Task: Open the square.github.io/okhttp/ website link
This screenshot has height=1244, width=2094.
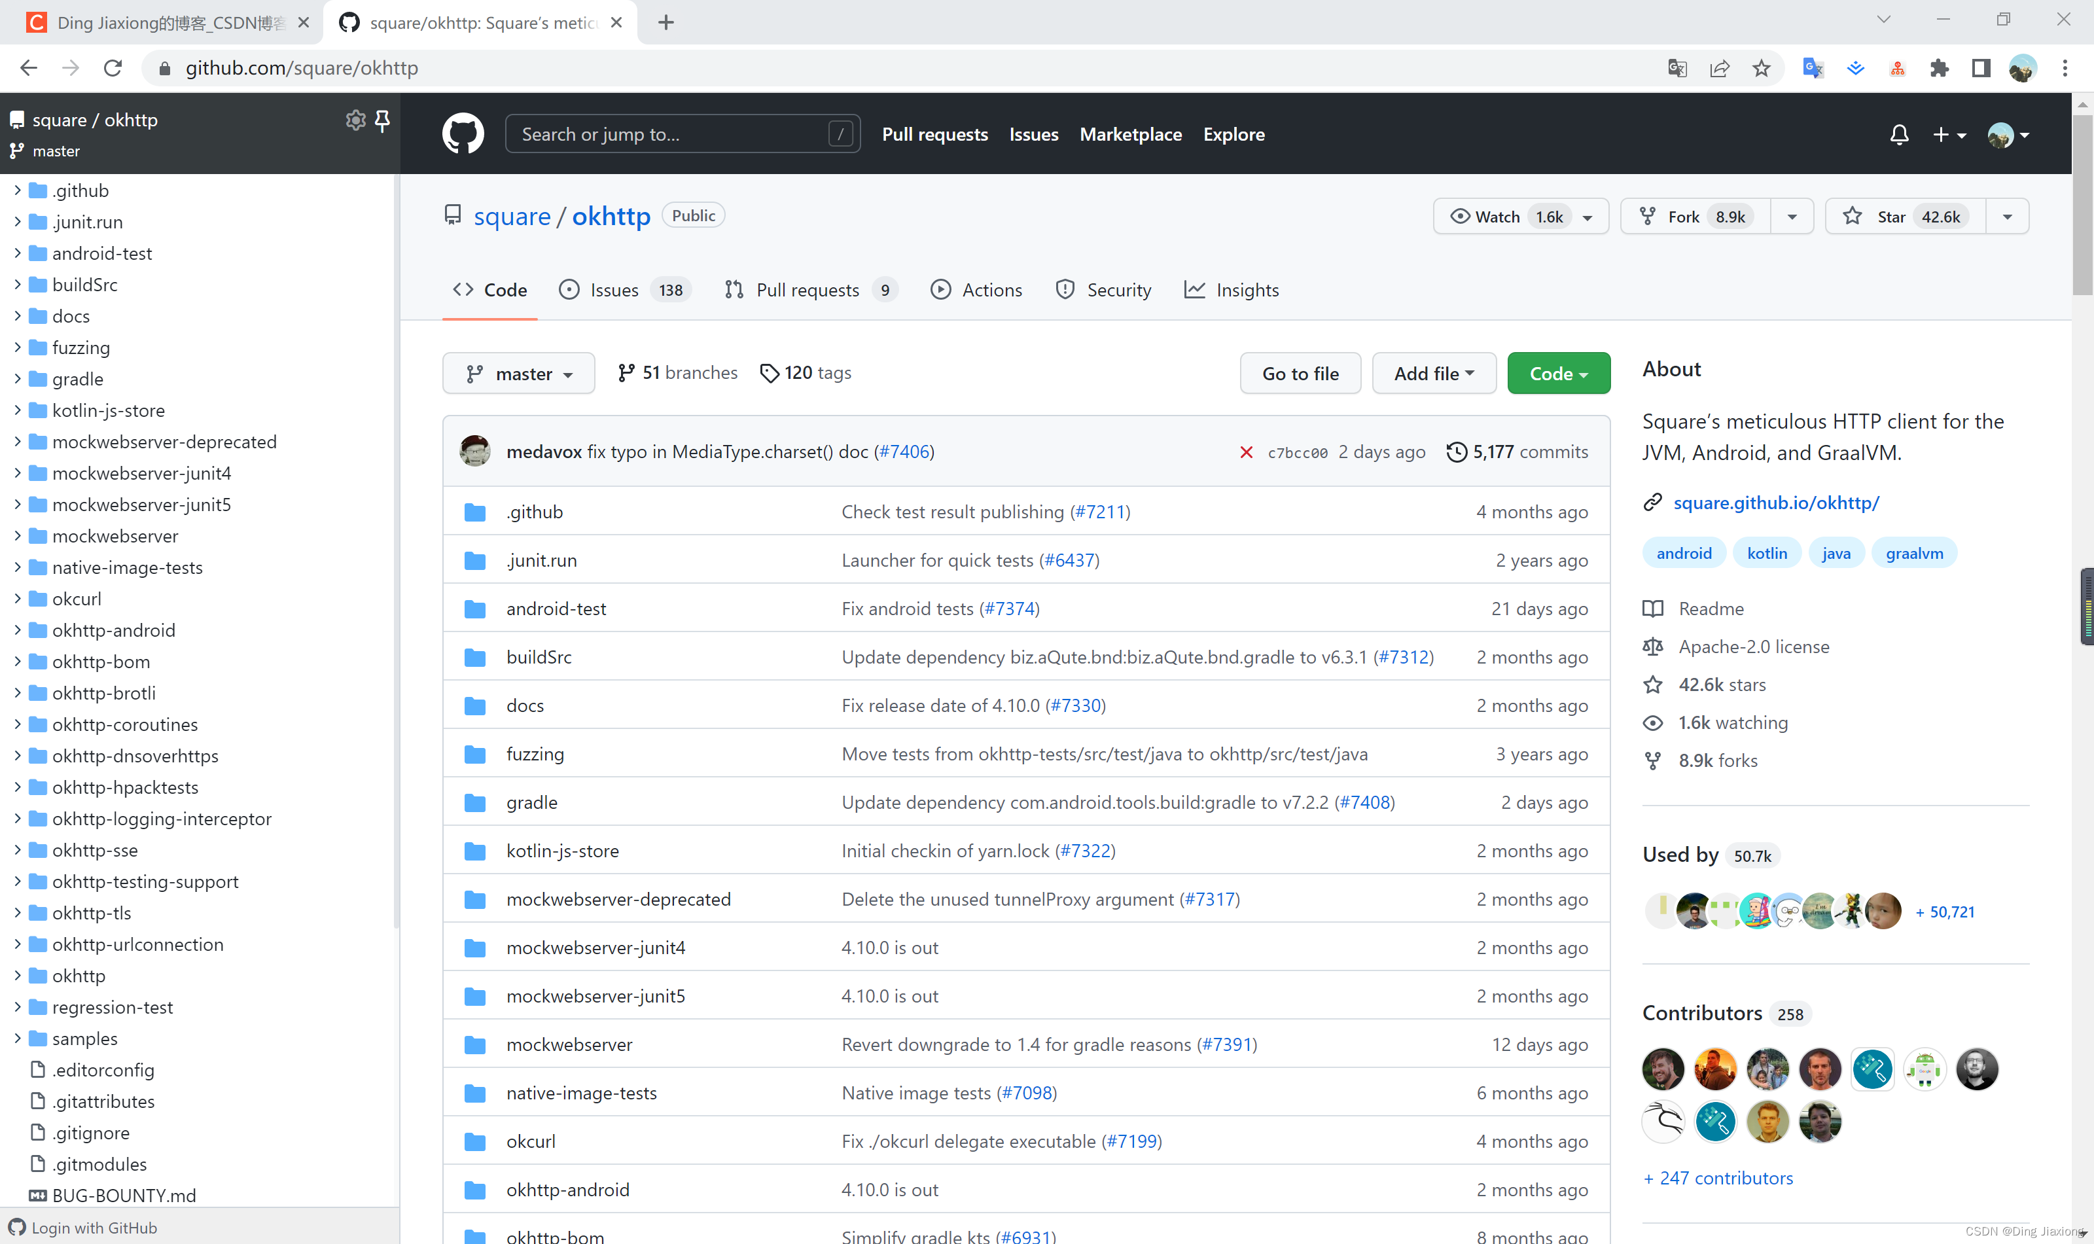Action: (x=1775, y=502)
